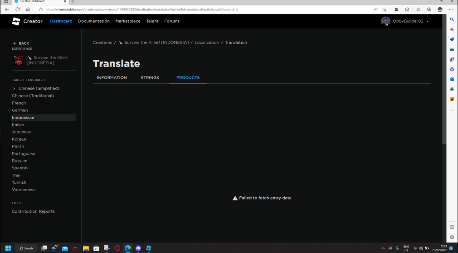
Task: Click the Roblox Creator logo
Action: [27, 21]
